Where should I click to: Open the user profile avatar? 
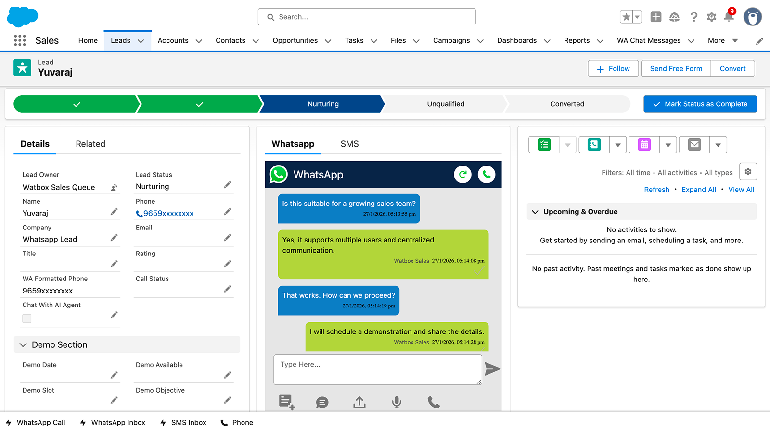[753, 17]
